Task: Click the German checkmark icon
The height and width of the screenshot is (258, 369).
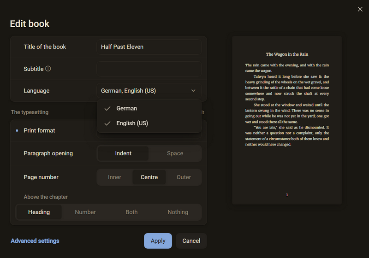Action: [x=107, y=109]
